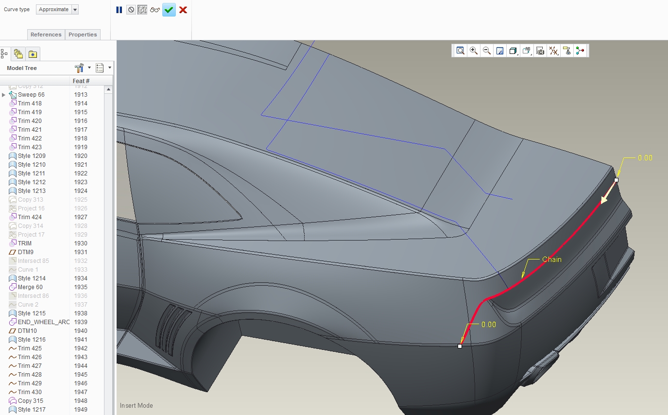Select Sweep 66 in the model tree
The width and height of the screenshot is (668, 415).
[x=31, y=95]
